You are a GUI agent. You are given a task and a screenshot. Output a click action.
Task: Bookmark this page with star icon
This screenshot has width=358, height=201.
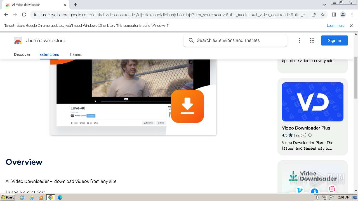point(323,15)
